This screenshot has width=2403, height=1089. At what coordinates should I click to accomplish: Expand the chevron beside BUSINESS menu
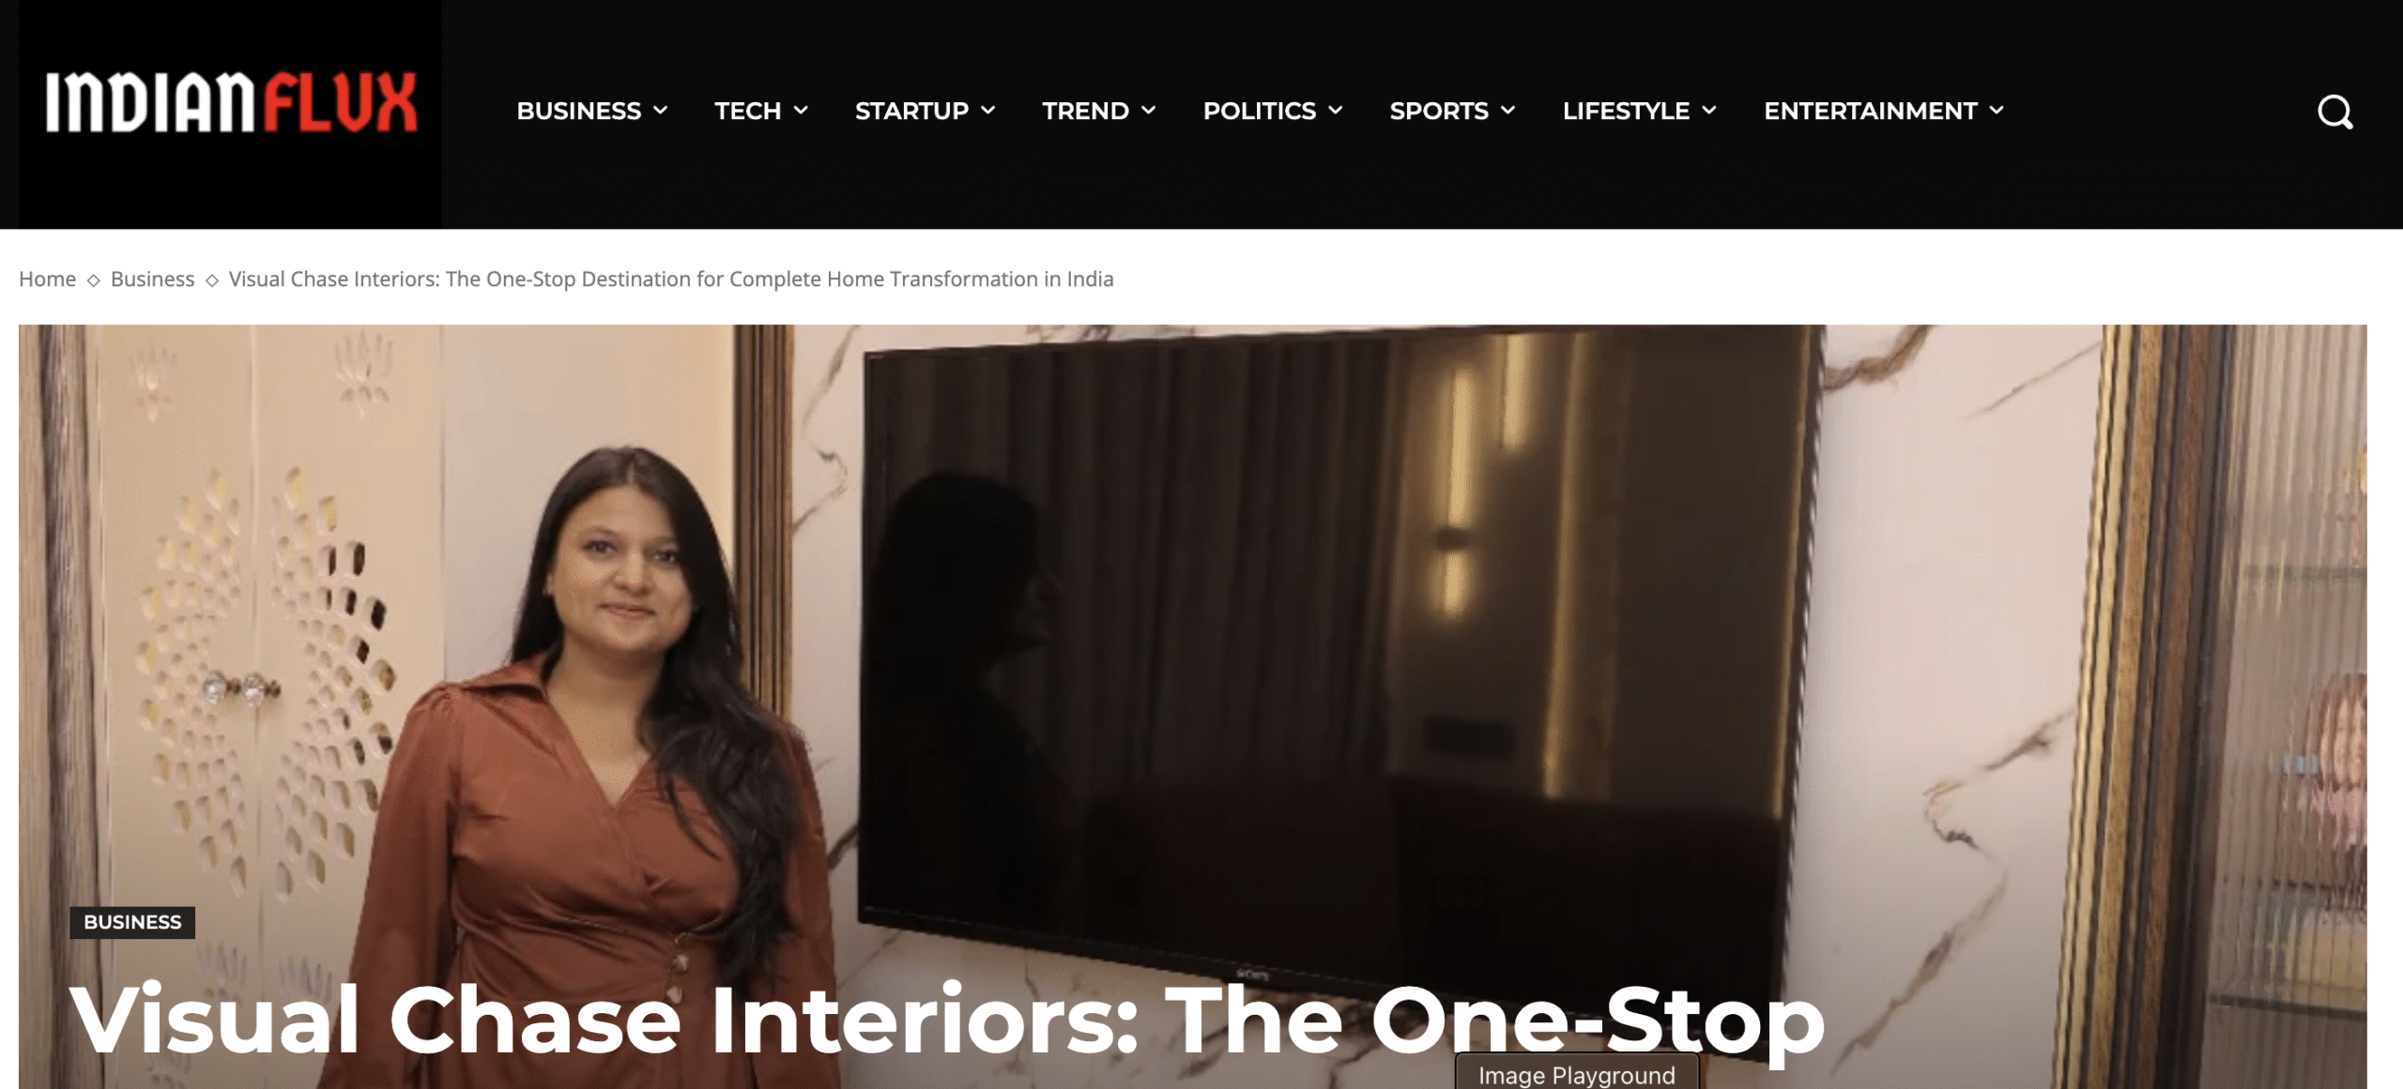[661, 111]
